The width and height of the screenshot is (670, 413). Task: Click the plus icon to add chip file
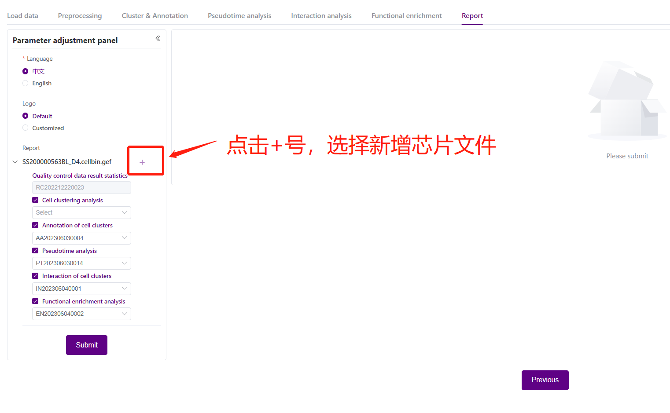click(x=142, y=162)
